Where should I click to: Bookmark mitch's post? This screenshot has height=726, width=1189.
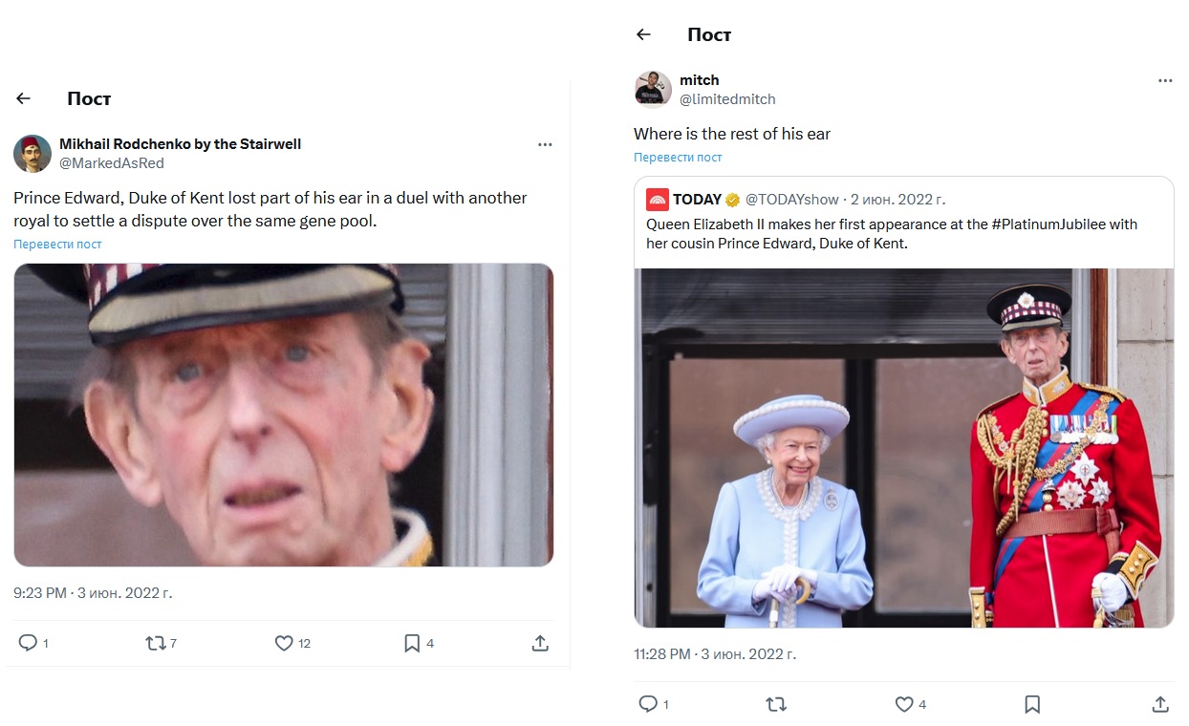(x=1032, y=704)
